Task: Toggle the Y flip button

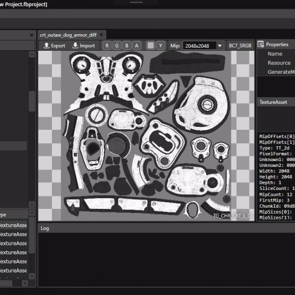Action: click(160, 45)
